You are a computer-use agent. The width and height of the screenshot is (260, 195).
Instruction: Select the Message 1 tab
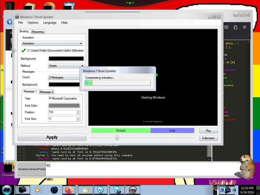pyautogui.click(x=30, y=91)
